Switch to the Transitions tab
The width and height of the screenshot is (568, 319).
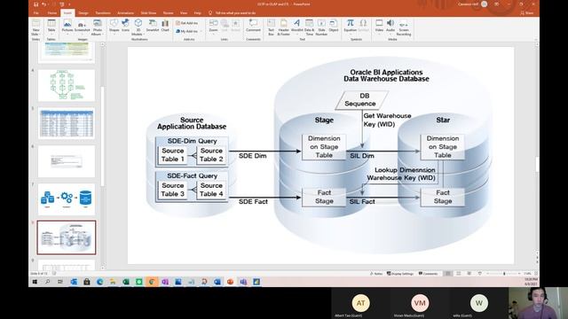[103, 13]
